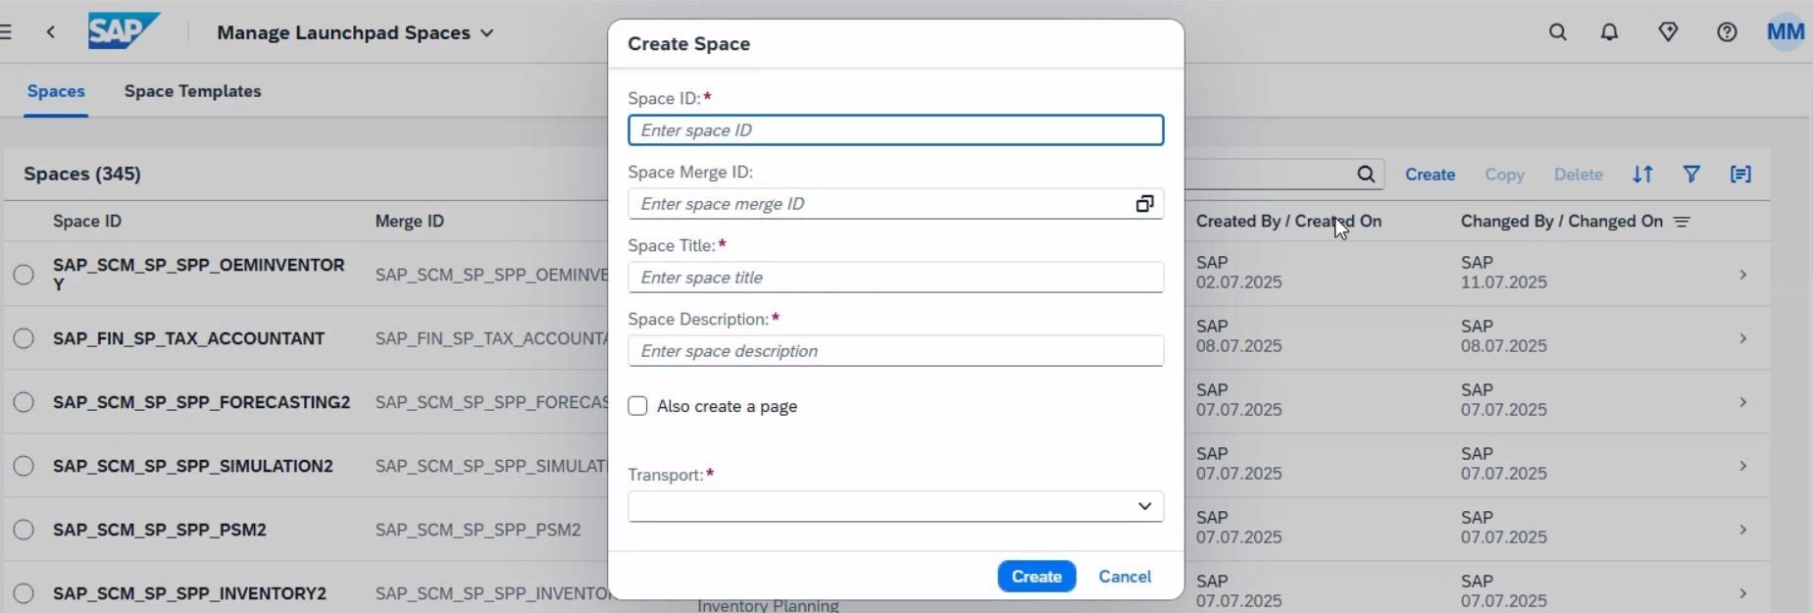The height and width of the screenshot is (613, 1813).
Task: Click the Create button in the dialog
Action: (1036, 577)
